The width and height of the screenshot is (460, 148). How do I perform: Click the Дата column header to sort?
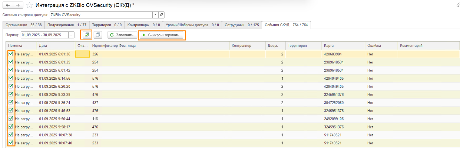coord(43,46)
